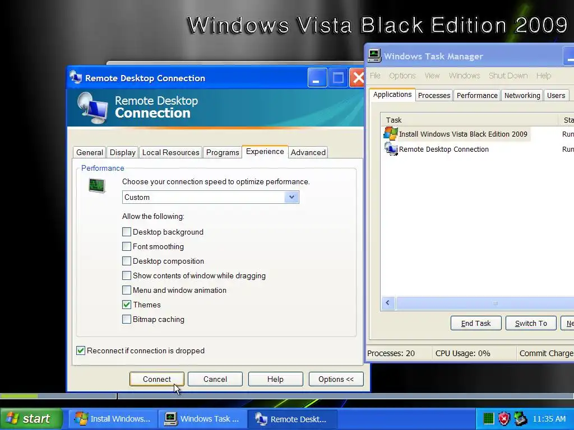Screen dimensions: 574x430
Task: Maximize the Remote Desktop Connection window
Action: [x=338, y=77]
